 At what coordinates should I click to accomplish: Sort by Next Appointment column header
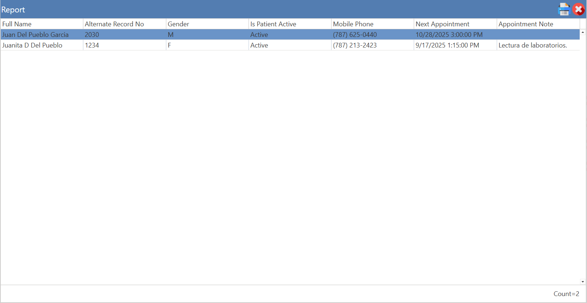tap(455, 24)
